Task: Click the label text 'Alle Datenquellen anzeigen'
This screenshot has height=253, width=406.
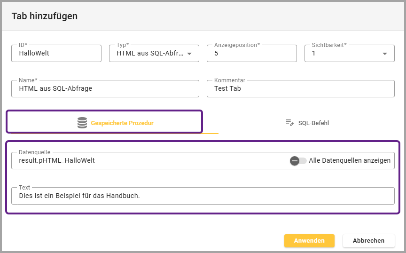Action: [350, 161]
